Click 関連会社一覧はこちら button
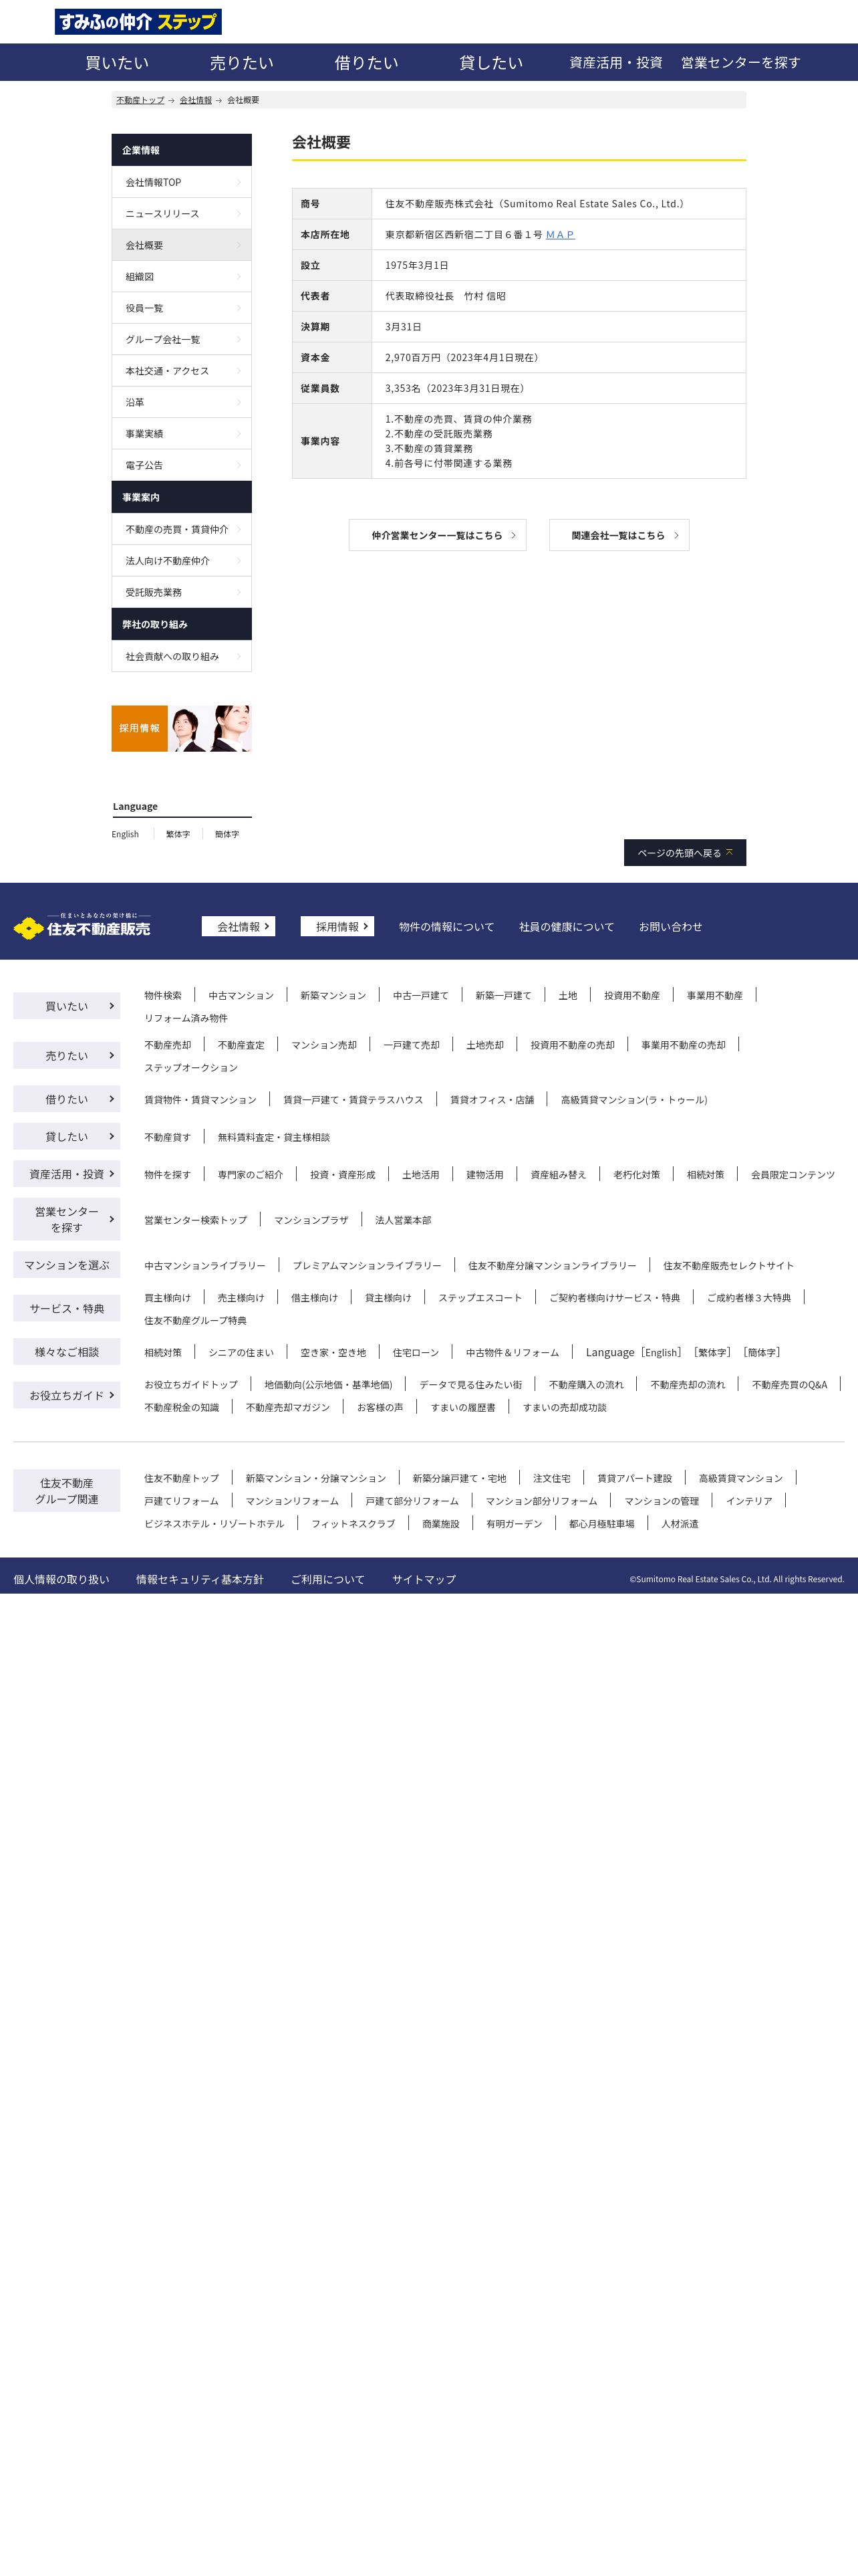 619,535
